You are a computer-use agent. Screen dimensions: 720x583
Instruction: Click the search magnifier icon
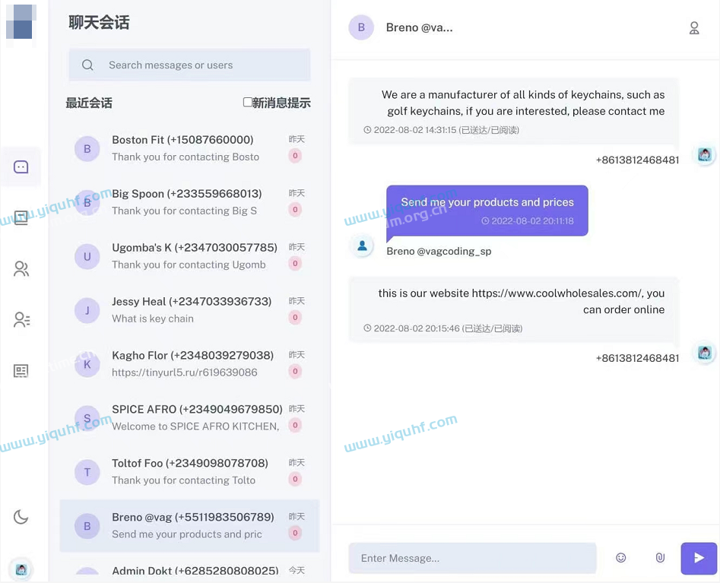coord(87,65)
